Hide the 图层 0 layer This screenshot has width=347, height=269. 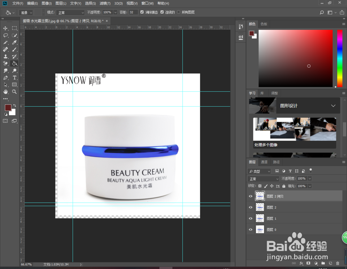coord(251,229)
